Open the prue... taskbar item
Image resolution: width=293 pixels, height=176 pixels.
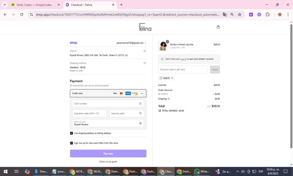[59, 171]
